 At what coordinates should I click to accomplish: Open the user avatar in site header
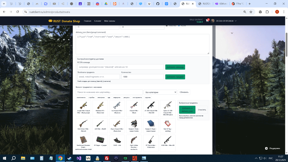point(213,21)
